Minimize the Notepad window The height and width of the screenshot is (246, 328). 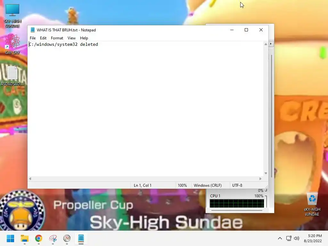click(232, 30)
